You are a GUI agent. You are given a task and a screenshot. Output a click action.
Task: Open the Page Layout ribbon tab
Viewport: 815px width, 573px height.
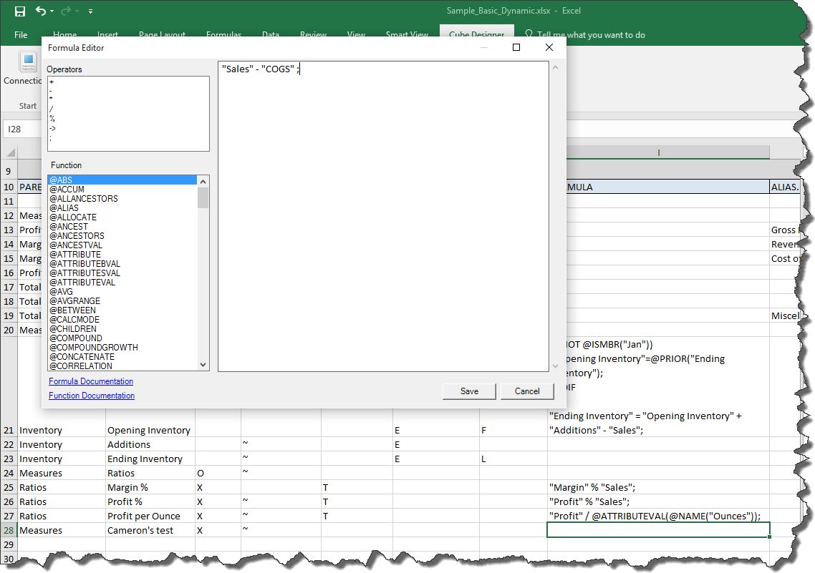pos(162,35)
